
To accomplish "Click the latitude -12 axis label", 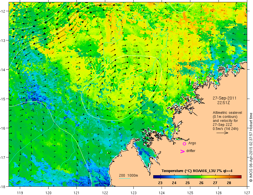I will [x=3, y=11].
